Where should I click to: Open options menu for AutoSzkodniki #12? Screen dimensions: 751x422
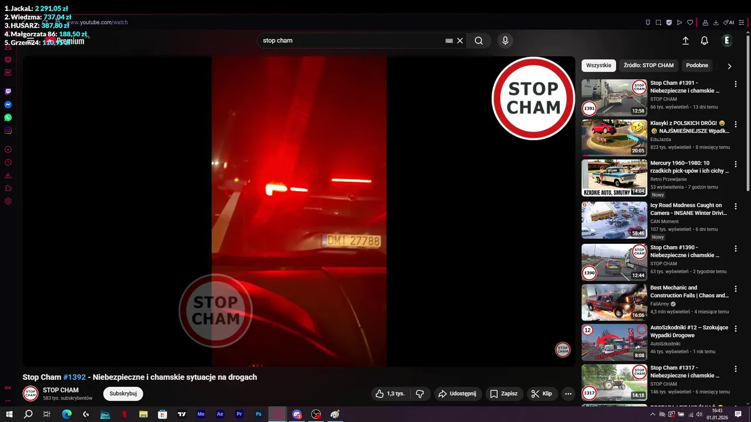[x=736, y=329]
